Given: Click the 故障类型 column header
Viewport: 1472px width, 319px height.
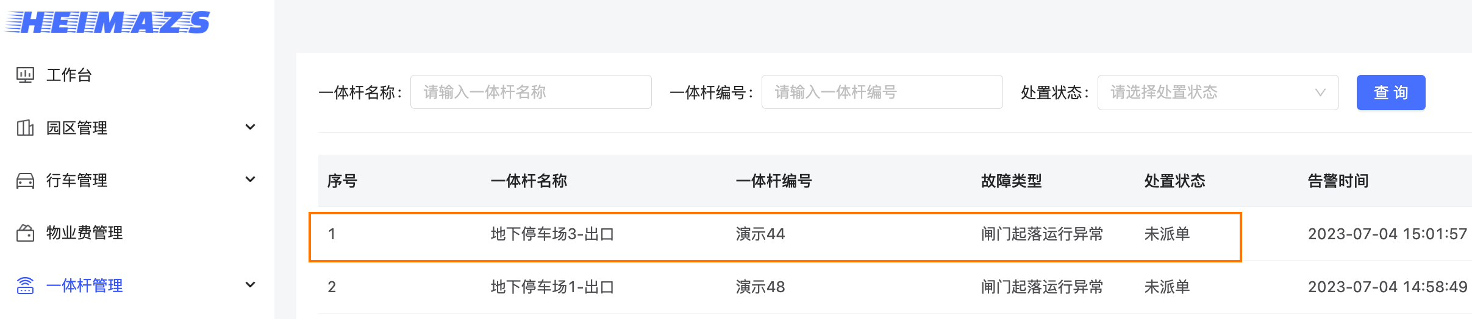Looking at the screenshot, I should (x=1011, y=181).
